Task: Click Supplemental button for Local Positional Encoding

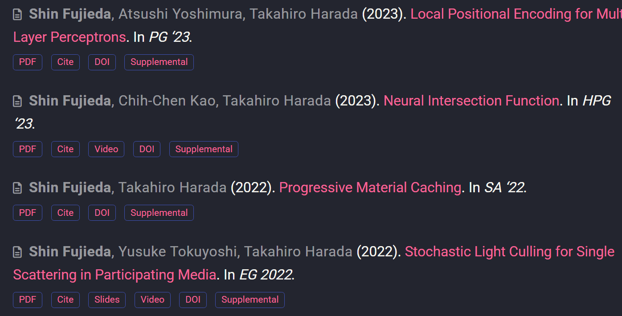Action: (x=159, y=62)
